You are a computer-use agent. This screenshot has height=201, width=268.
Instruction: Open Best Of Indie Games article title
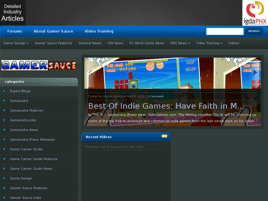166,106
